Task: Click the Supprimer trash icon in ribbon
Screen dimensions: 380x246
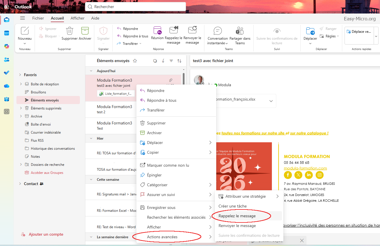Action: pyautogui.click(x=69, y=31)
